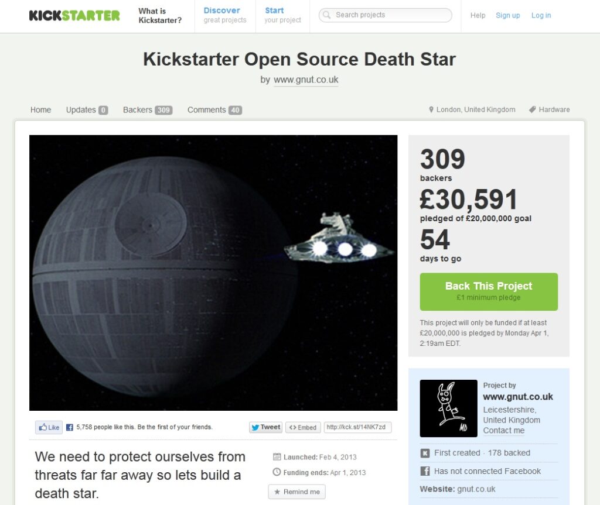The width and height of the screenshot is (600, 505).
Task: Open the Discover great projects menu
Action: click(x=225, y=15)
